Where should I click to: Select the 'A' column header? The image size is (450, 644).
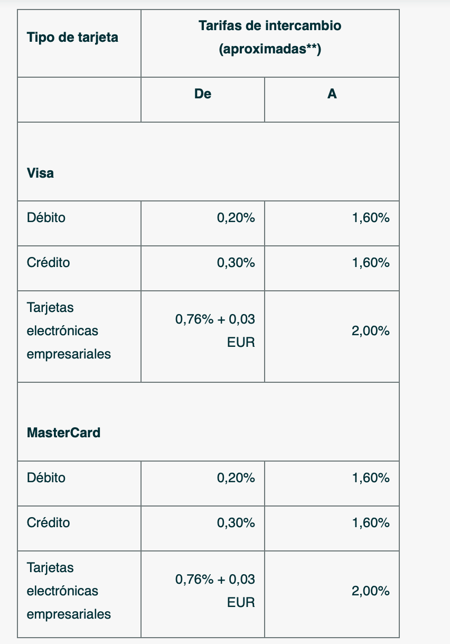tap(332, 94)
